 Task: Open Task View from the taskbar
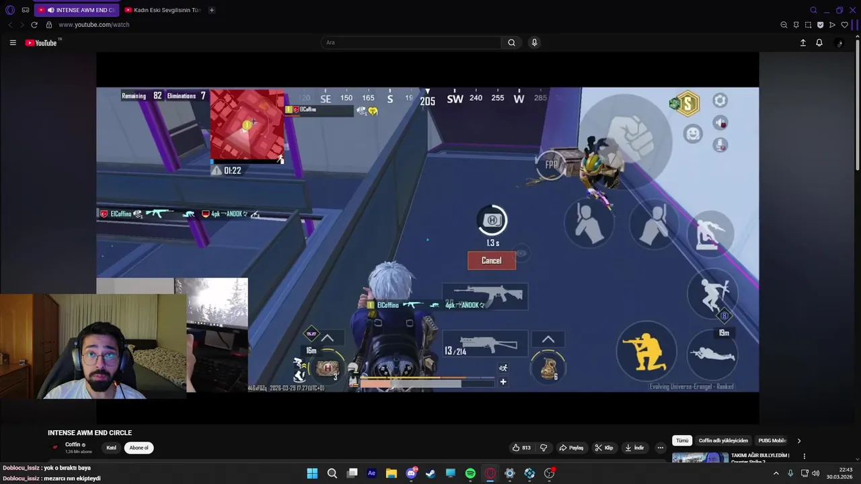[x=352, y=473]
